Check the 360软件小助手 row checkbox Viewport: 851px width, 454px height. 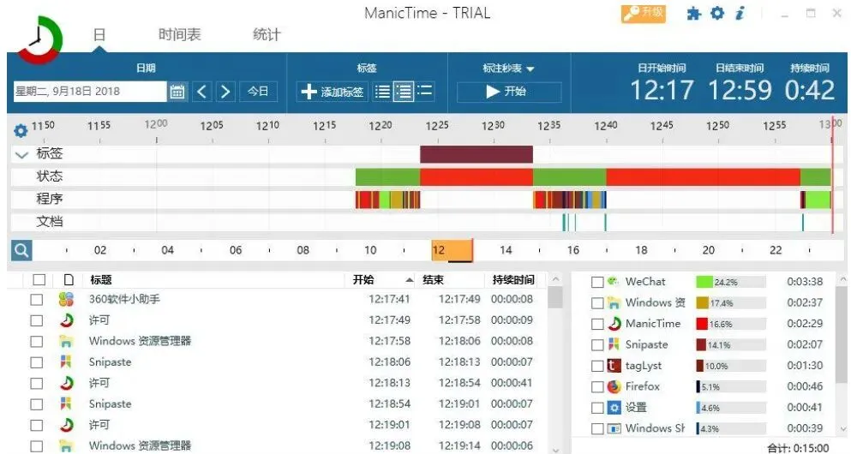(36, 300)
